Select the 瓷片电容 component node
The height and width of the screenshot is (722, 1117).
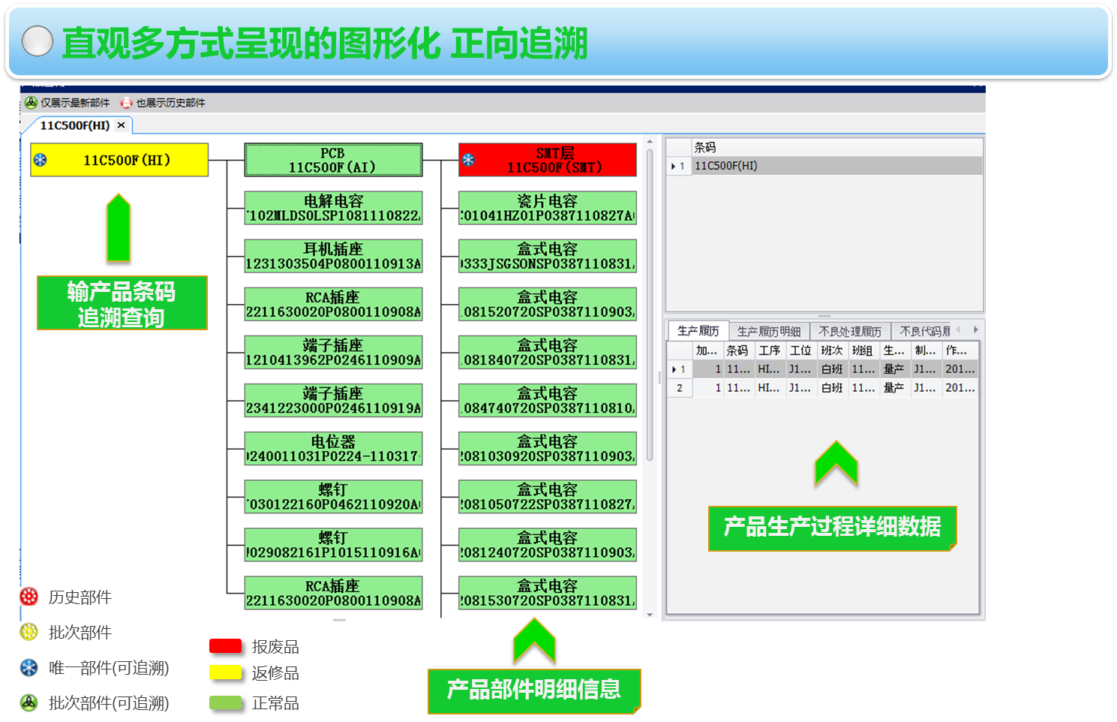(x=547, y=207)
